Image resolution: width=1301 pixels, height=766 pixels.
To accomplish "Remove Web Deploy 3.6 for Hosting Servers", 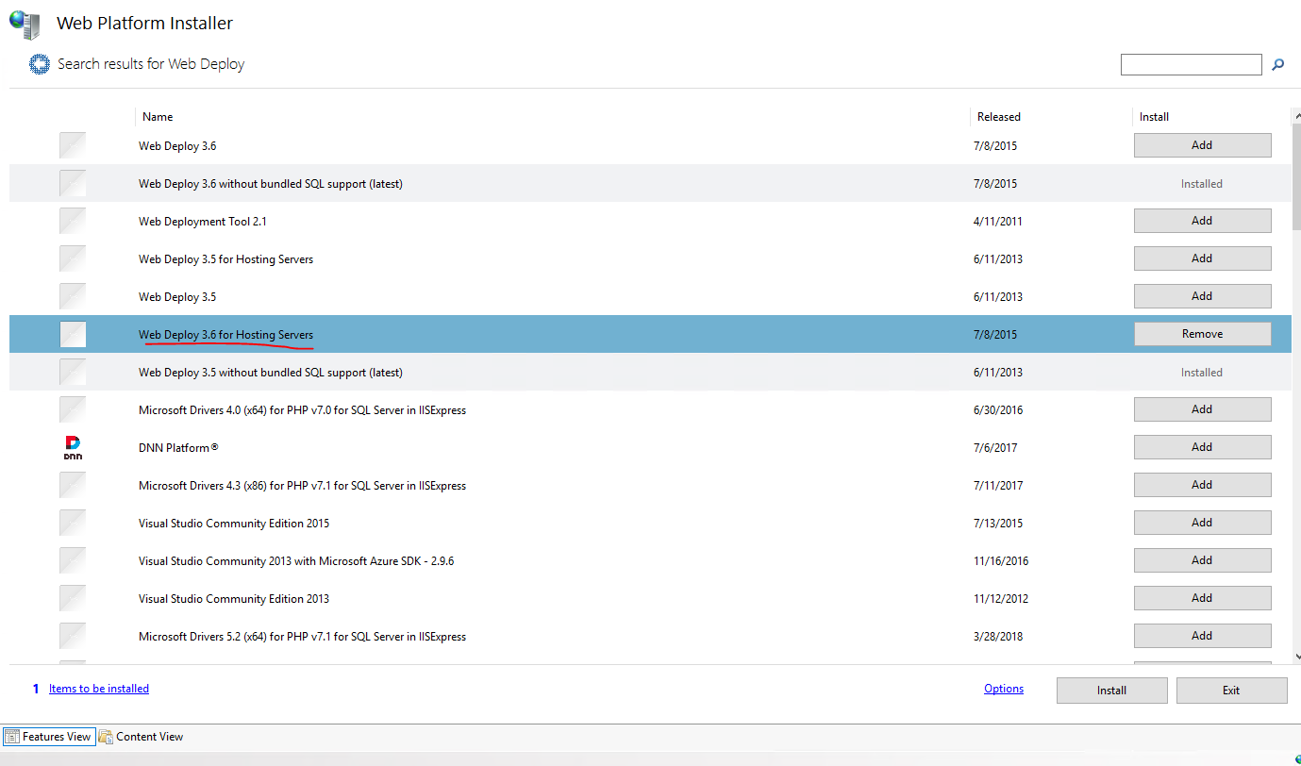I will click(1202, 334).
